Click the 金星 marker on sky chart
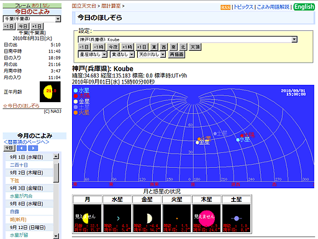The image size is (318, 239). pyautogui.click(x=198, y=142)
